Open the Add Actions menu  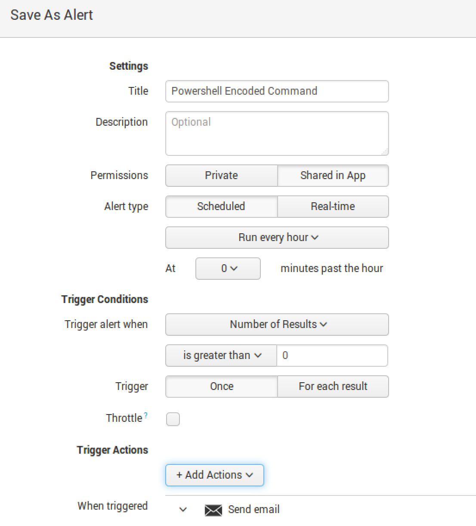tap(214, 475)
